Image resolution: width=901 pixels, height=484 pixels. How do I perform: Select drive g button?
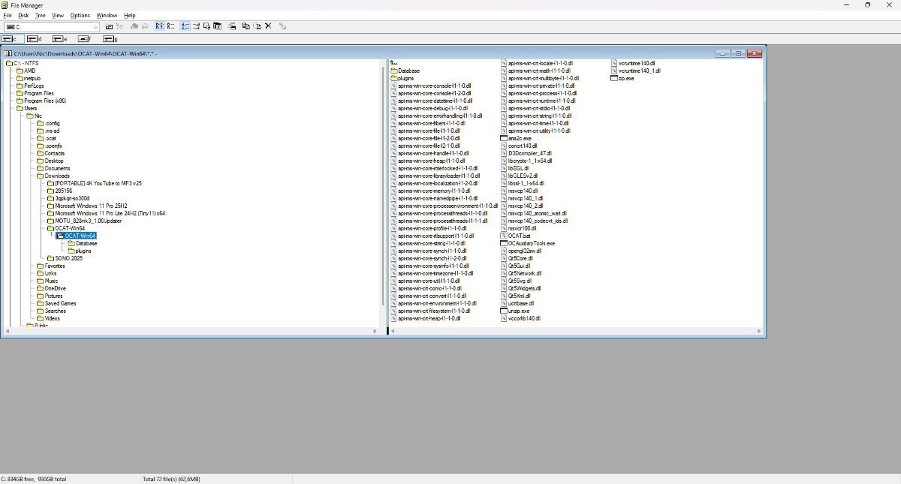[x=110, y=39]
